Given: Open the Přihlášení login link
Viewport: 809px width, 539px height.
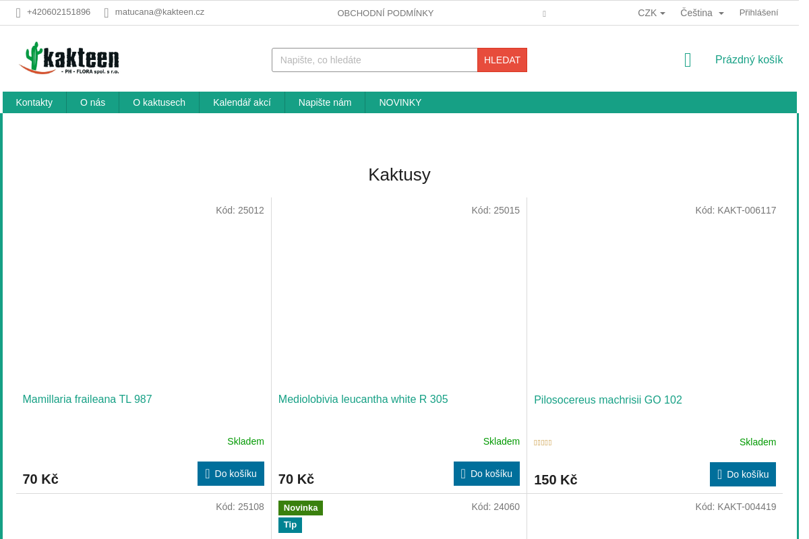Looking at the screenshot, I should (x=758, y=13).
